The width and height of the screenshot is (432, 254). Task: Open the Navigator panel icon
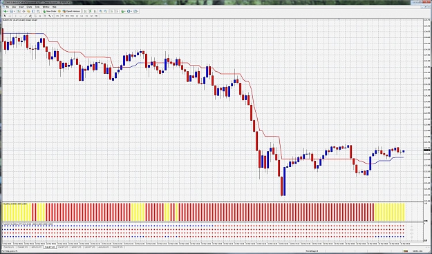[28, 11]
